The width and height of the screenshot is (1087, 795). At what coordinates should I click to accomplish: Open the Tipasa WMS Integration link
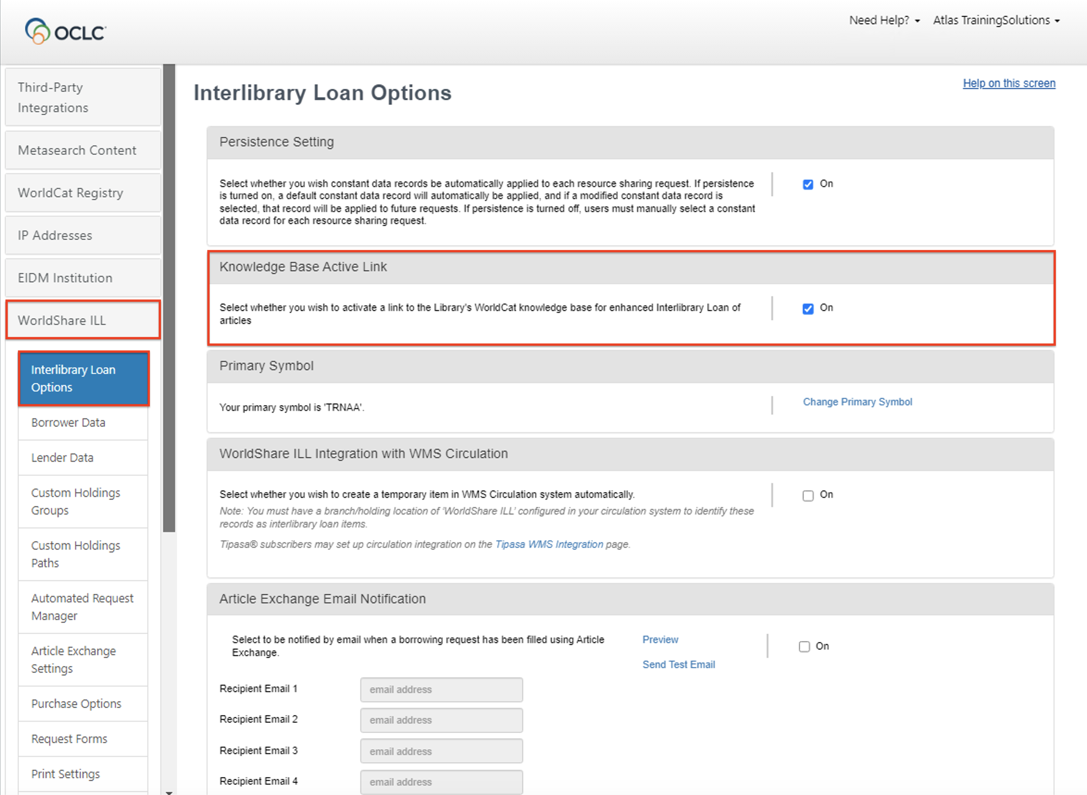coord(549,544)
